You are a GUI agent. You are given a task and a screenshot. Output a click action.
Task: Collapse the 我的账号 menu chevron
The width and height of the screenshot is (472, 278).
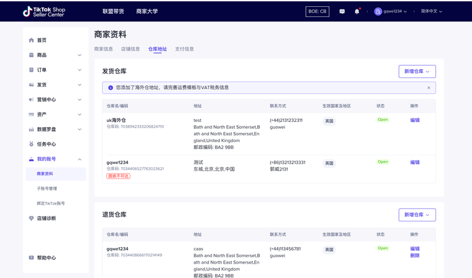coord(79,159)
